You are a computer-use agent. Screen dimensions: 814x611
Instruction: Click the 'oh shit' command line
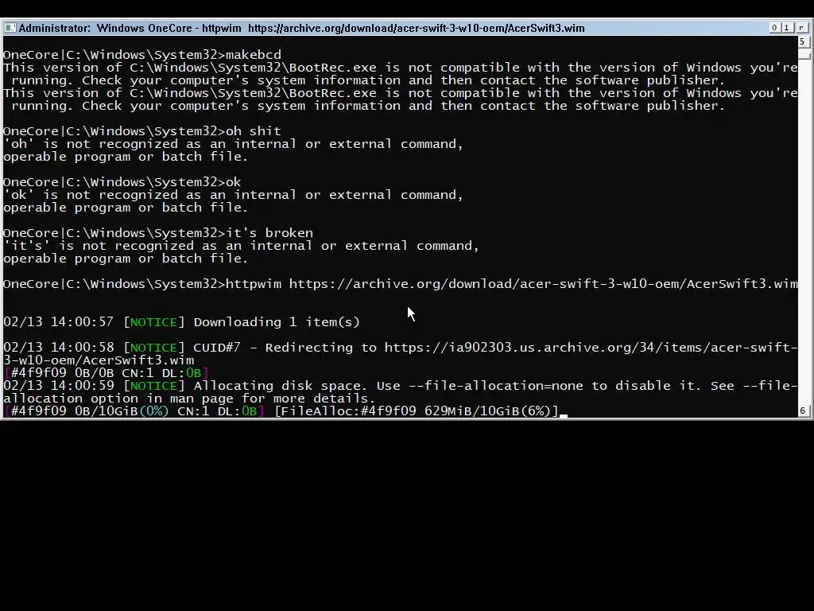tap(142, 131)
